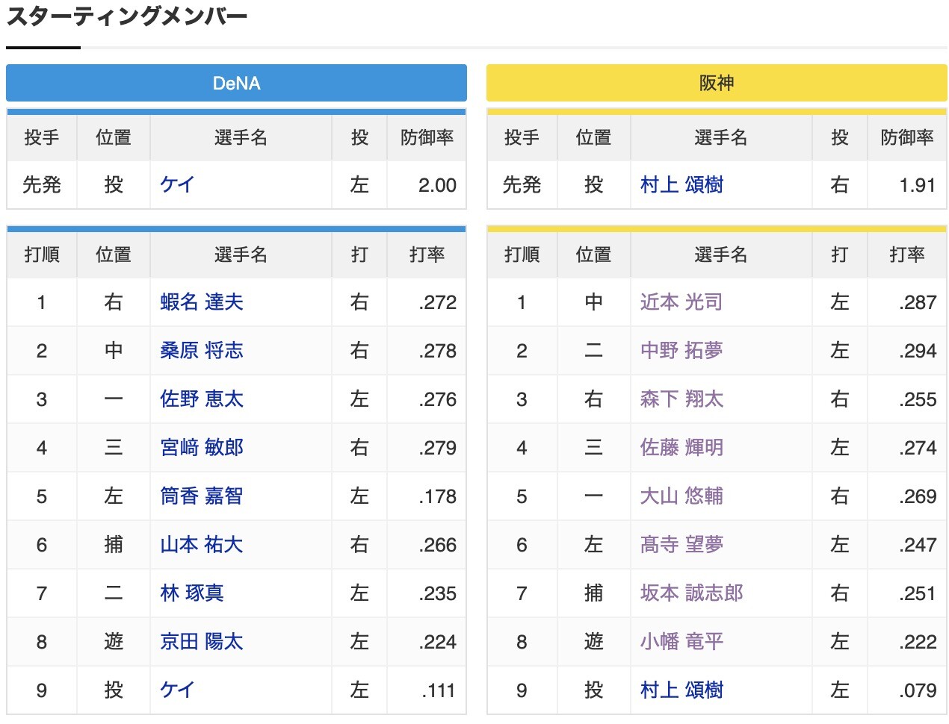Screen dimensions: 949x724
Task: Open 小幡 竜平's profile link
Action: (x=681, y=641)
